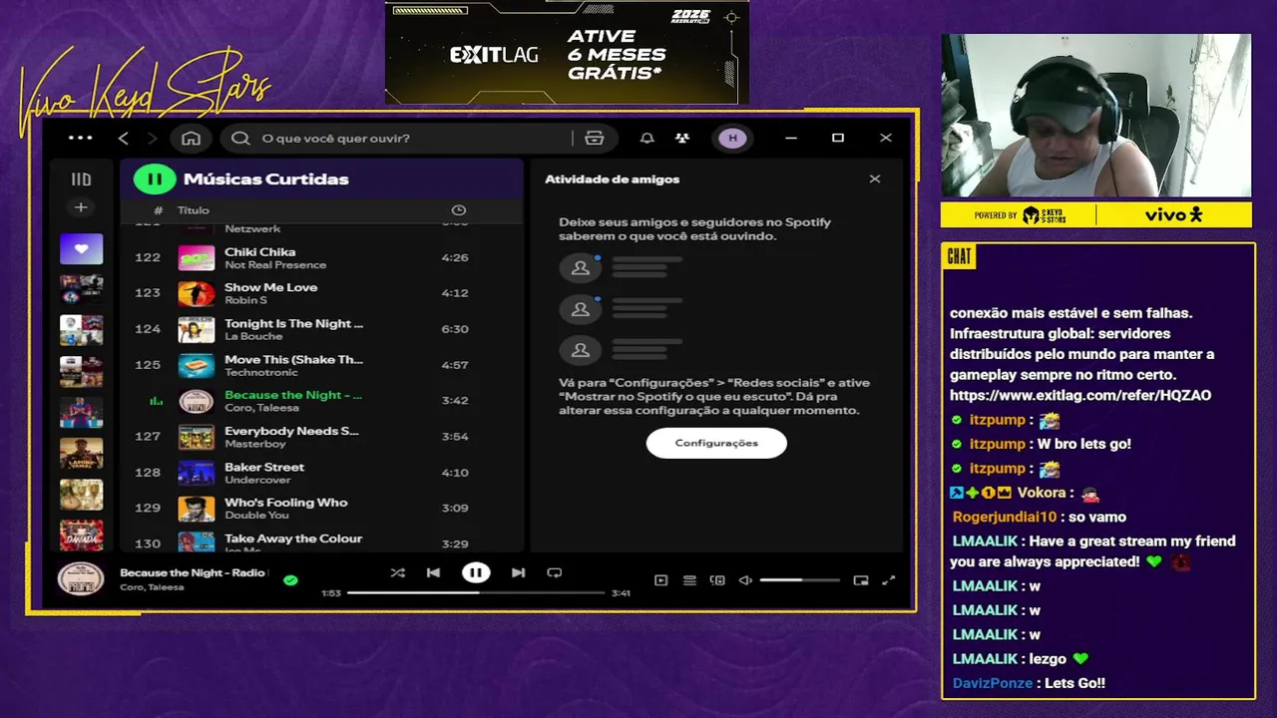Toggle the green liked checkmark for the current song
This screenshot has height=718, width=1277.
[x=290, y=579]
